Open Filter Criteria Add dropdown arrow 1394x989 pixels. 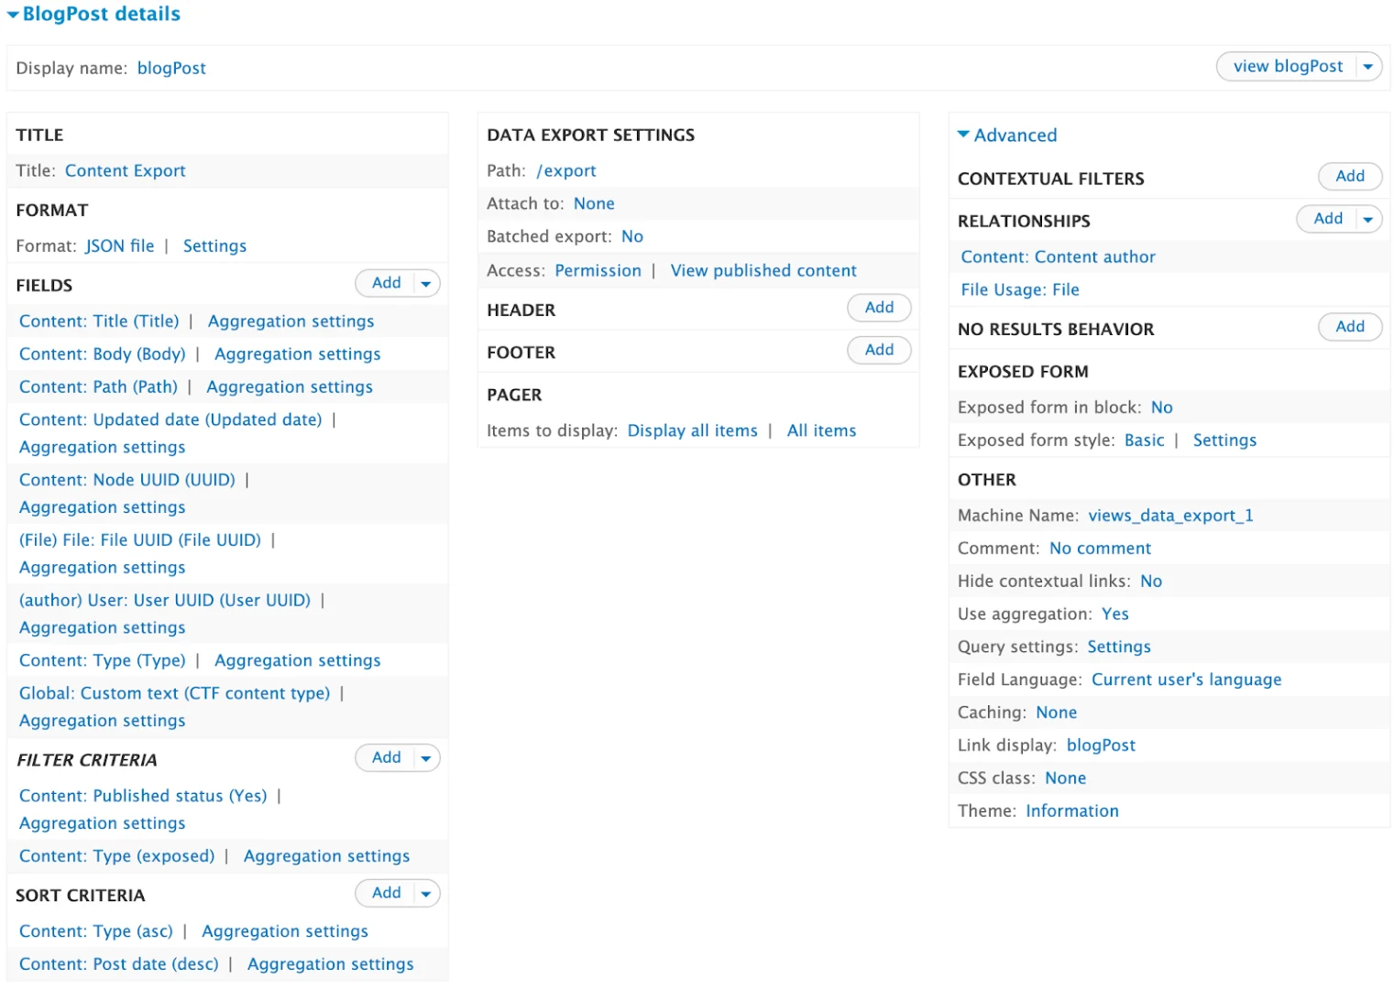click(425, 758)
